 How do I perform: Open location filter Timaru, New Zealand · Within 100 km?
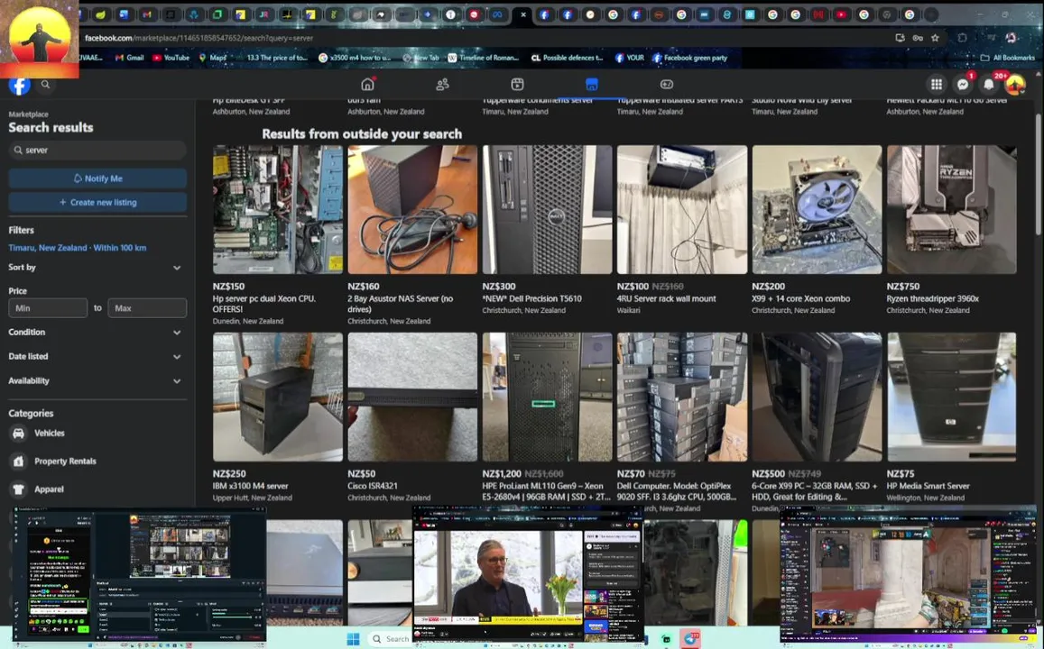(78, 247)
